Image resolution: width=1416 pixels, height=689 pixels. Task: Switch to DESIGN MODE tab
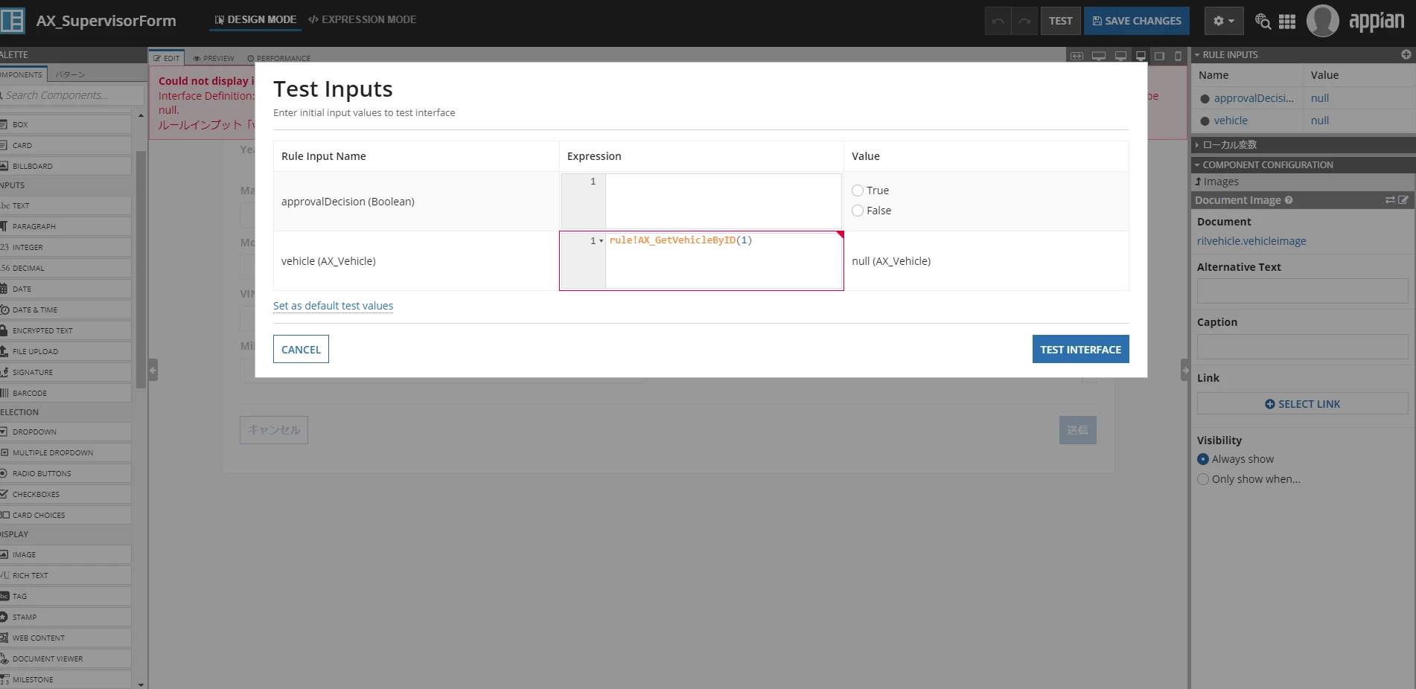click(x=255, y=20)
